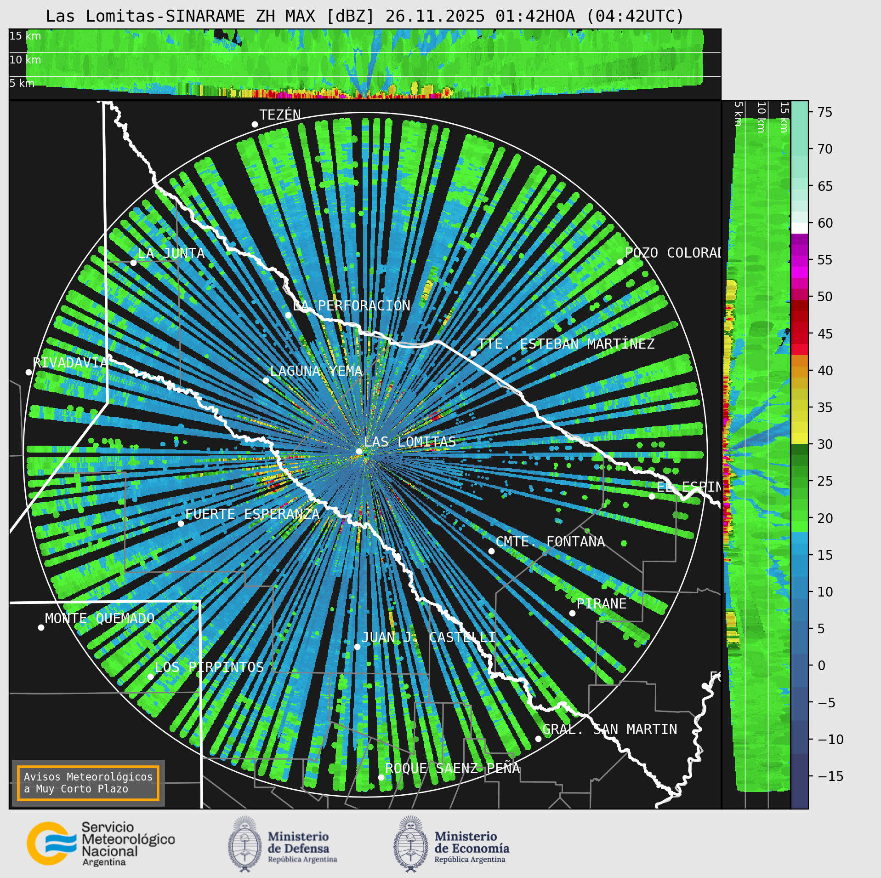The width and height of the screenshot is (881, 878).
Task: Select the Servicio Meteorológico Nacional Argentina text
Action: (x=128, y=844)
